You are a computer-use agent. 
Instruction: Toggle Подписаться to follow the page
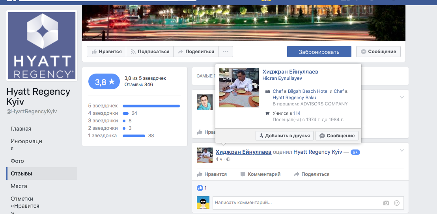149,52
